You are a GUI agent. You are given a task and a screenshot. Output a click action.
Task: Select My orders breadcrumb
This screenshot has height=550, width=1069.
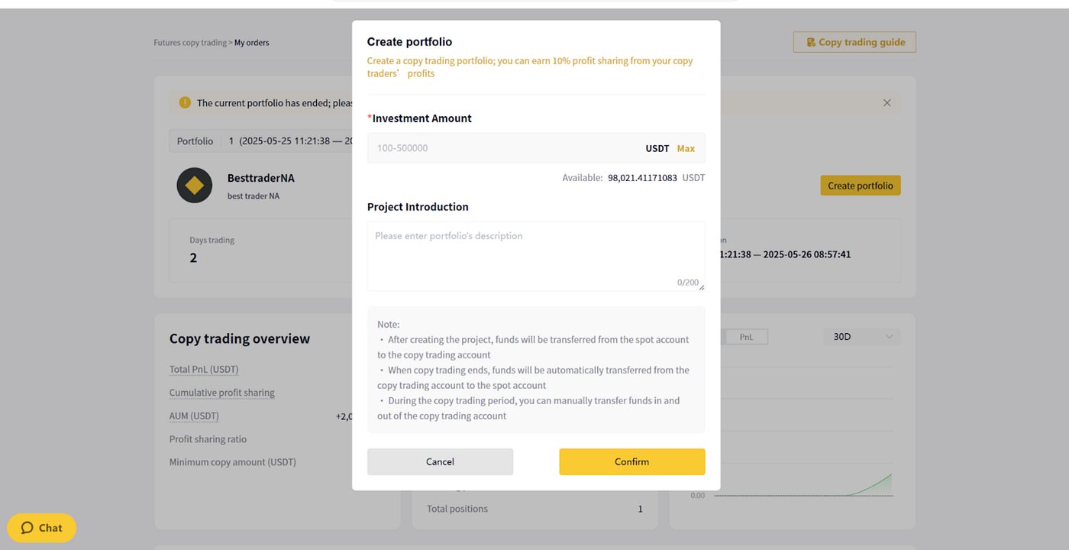coord(252,43)
